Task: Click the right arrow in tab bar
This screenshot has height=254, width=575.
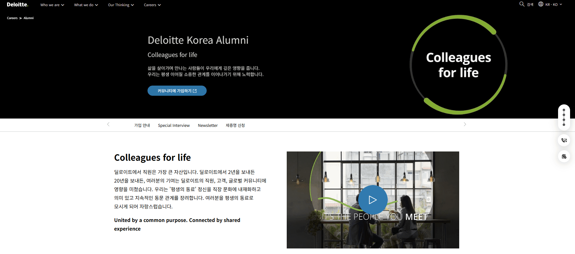Action: (x=465, y=124)
